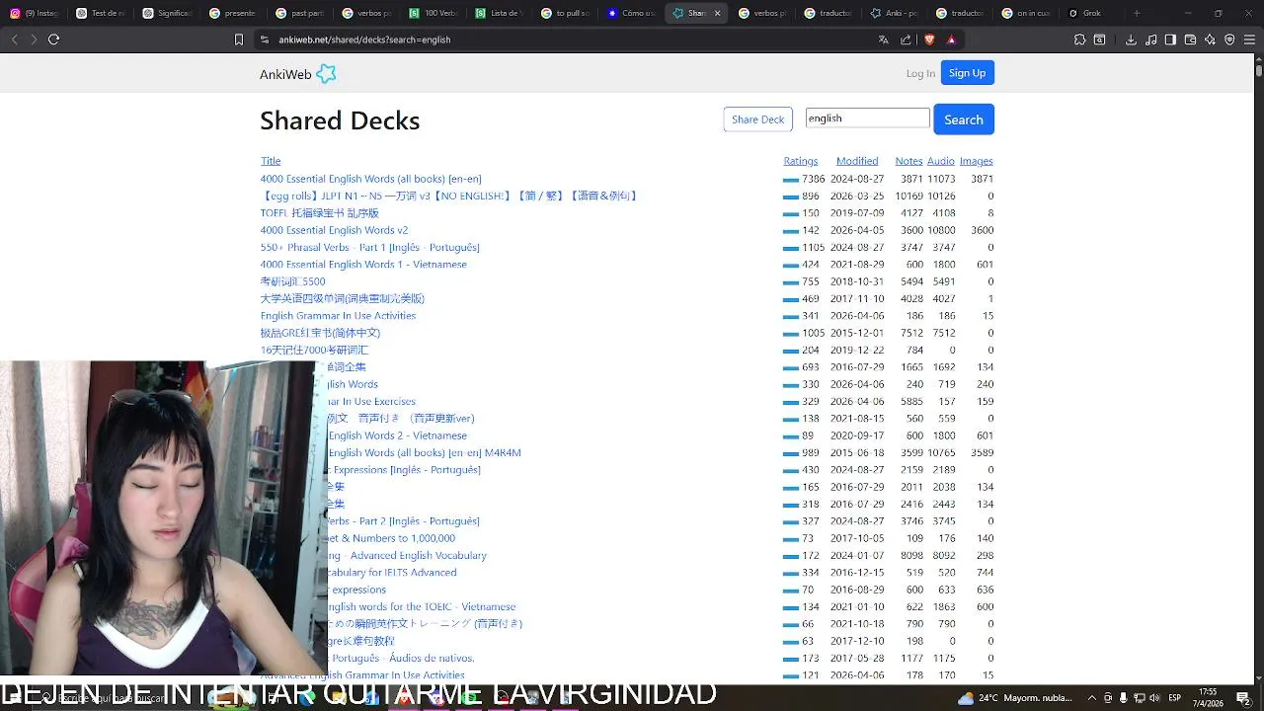This screenshot has width=1264, height=711.
Task: Click the Share Deck button
Action: click(x=757, y=119)
